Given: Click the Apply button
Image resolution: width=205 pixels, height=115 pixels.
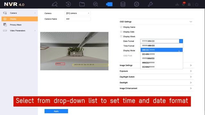Looking at the screenshot, I should (56, 111).
